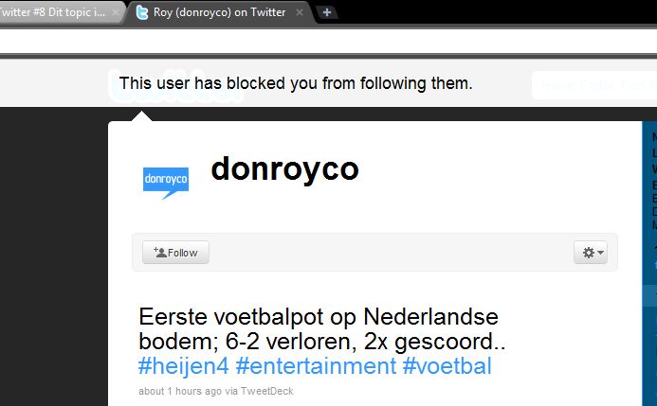This screenshot has height=406, width=657.
Task: Click the browser address bar field
Action: coord(328,41)
